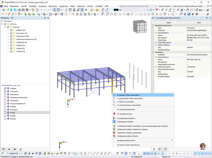
Task: Click the eye (Views) tab icon in Navigator
Action: 9,149
